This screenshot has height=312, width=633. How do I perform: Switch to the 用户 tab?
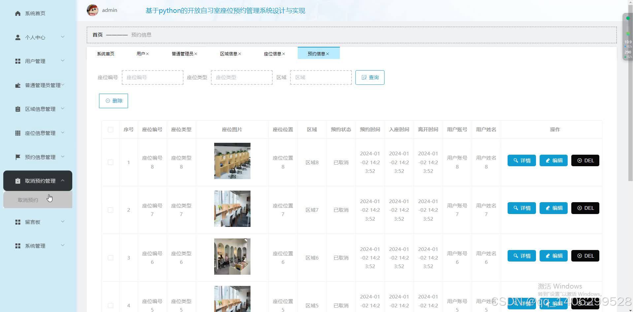pyautogui.click(x=141, y=54)
